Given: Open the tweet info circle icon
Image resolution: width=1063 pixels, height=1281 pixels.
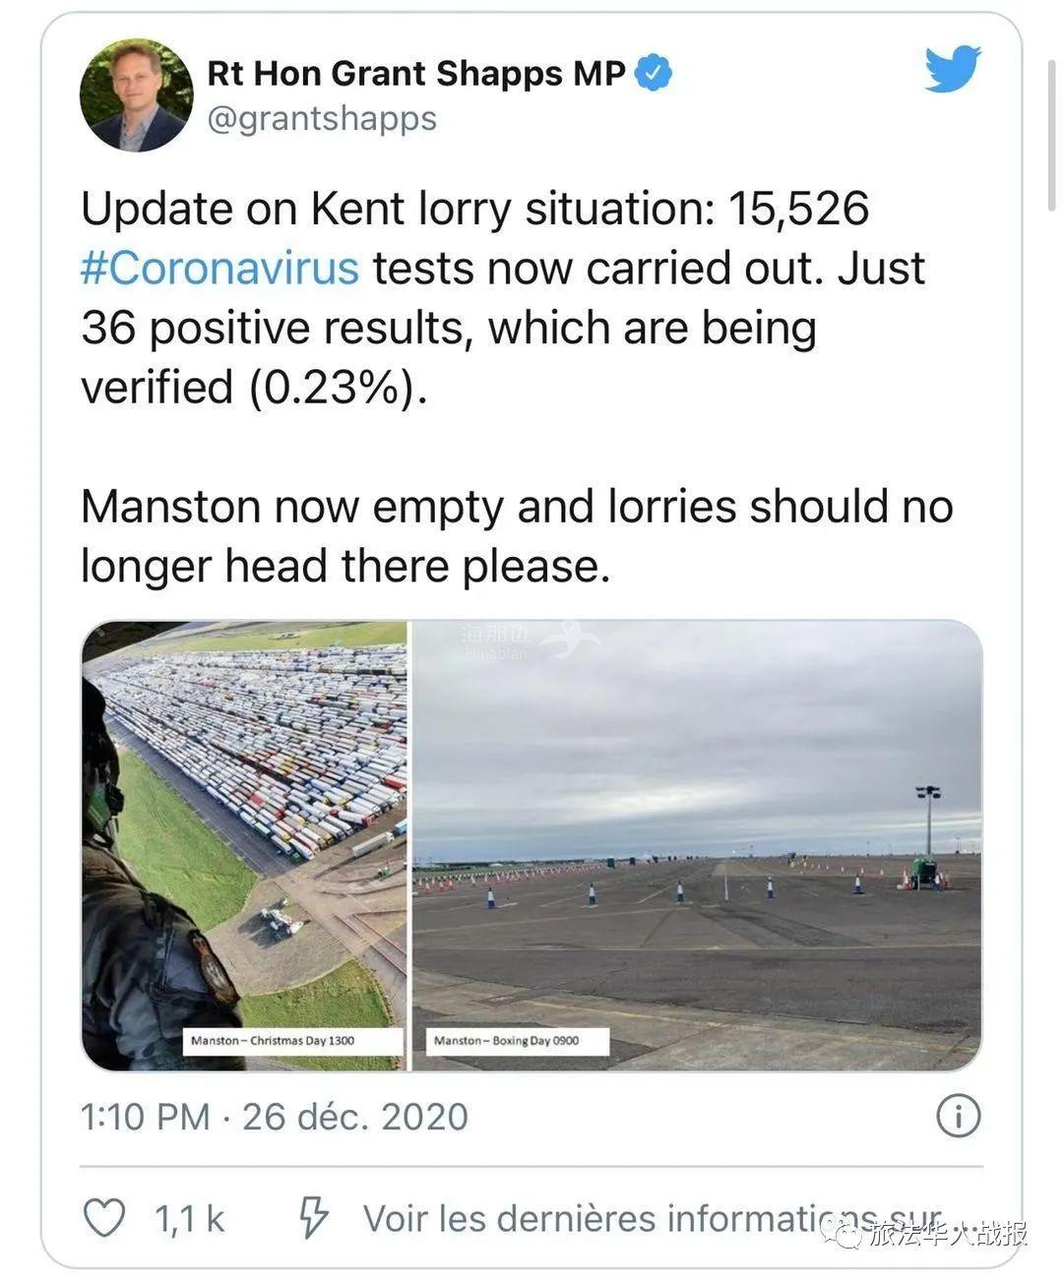Looking at the screenshot, I should click(958, 1117).
